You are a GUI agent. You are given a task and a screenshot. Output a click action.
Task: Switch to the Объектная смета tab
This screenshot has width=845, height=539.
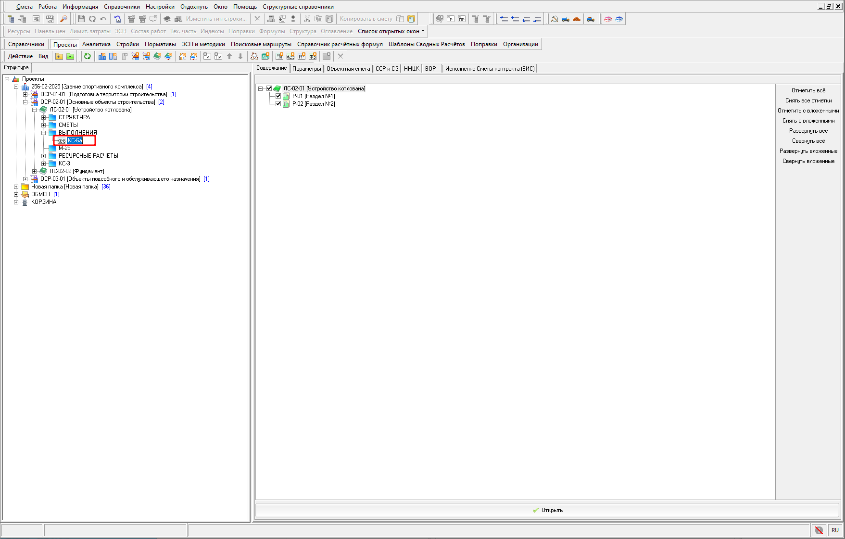(348, 69)
